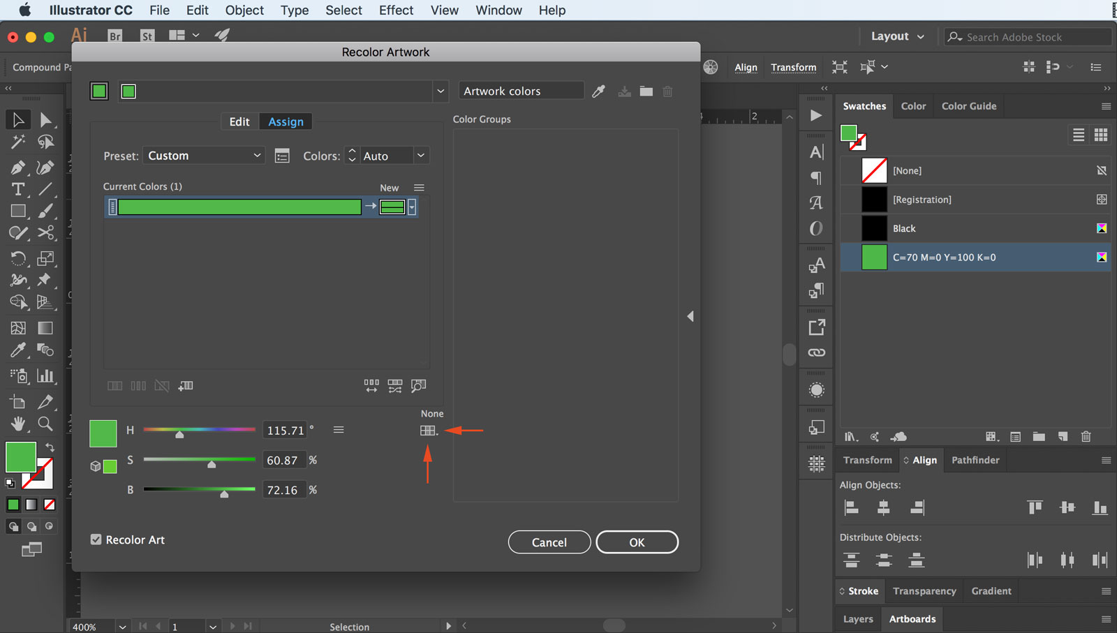Select the C=70 M=0 Y=100 K=0 swatch
1117x633 pixels.
coord(942,257)
